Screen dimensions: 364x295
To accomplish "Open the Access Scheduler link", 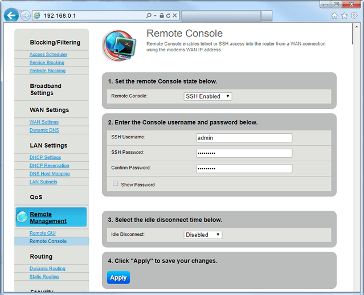I will tap(48, 55).
